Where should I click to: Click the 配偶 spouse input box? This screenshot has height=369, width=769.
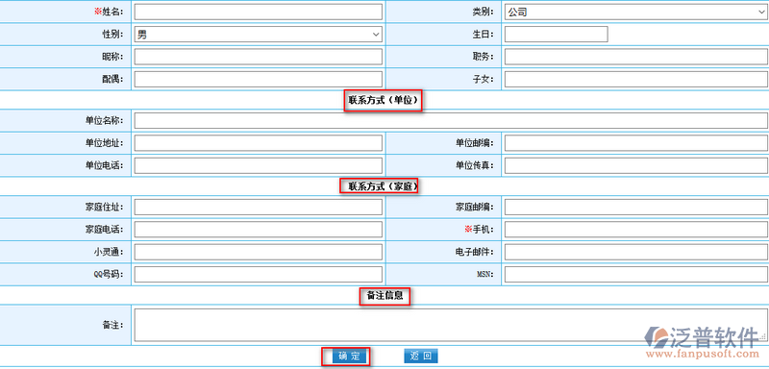pyautogui.click(x=258, y=79)
